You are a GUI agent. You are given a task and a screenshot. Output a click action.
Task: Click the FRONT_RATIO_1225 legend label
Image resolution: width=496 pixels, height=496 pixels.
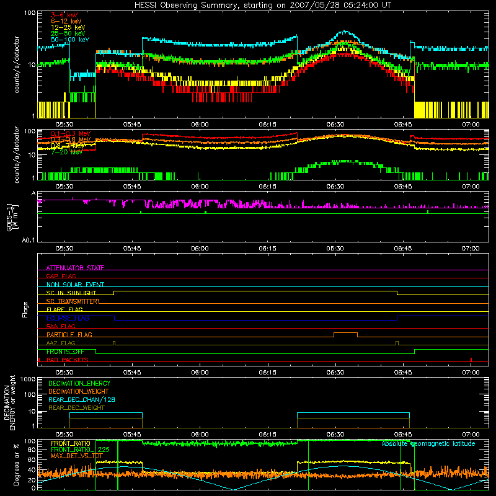click(80, 449)
